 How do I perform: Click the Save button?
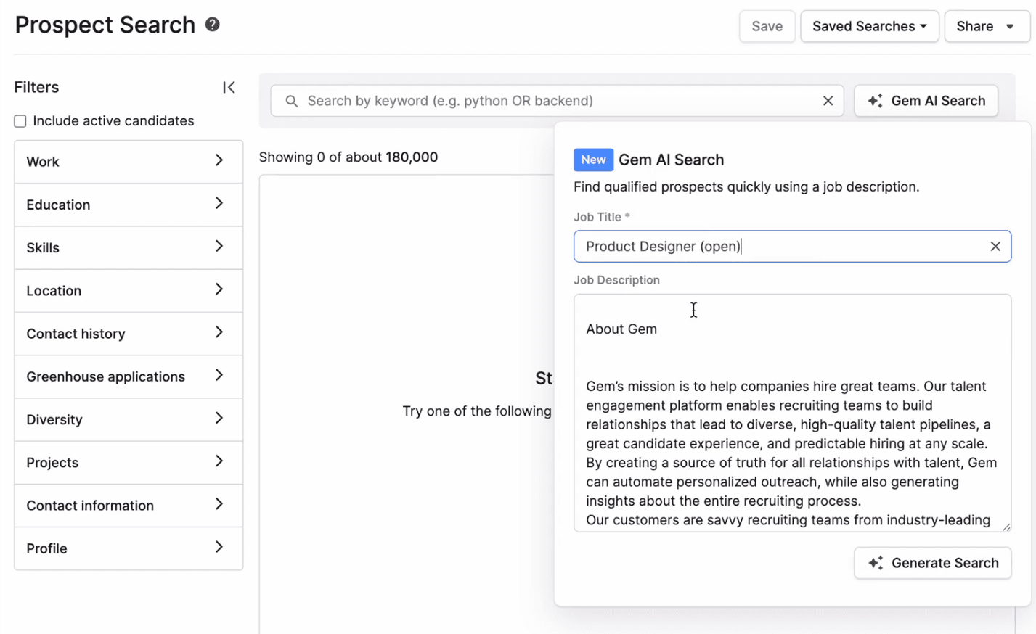(x=767, y=26)
